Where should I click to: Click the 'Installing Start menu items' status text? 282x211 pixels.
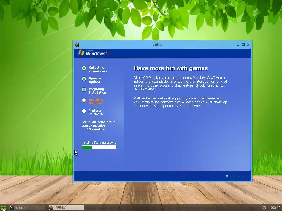coord(99,143)
